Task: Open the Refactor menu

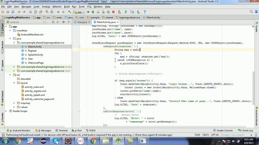Action: (x=57, y=7)
